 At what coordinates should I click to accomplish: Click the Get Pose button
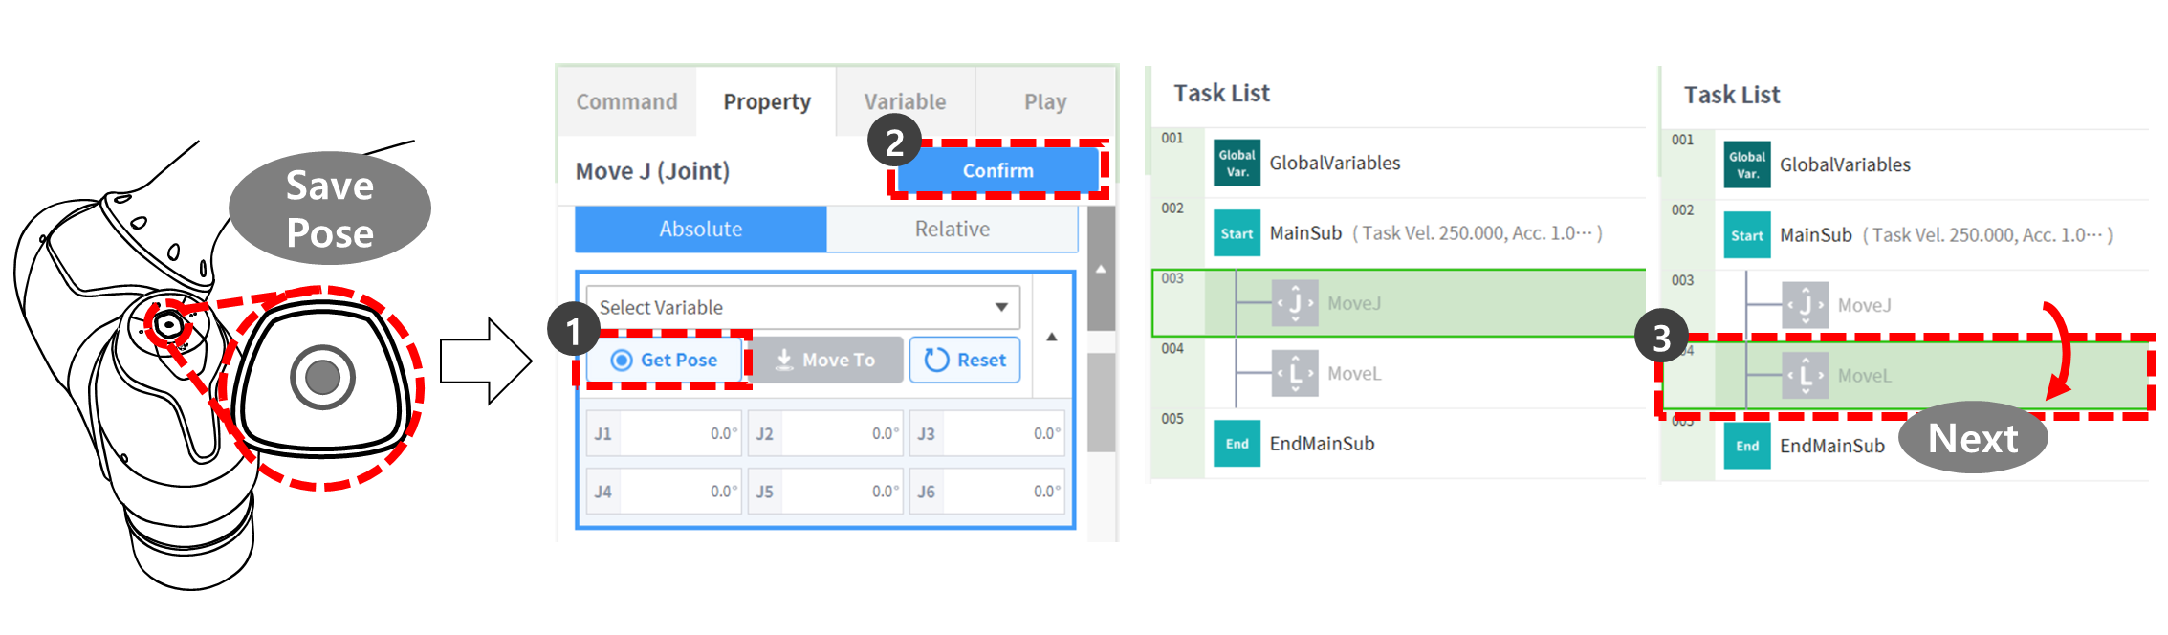click(x=666, y=360)
